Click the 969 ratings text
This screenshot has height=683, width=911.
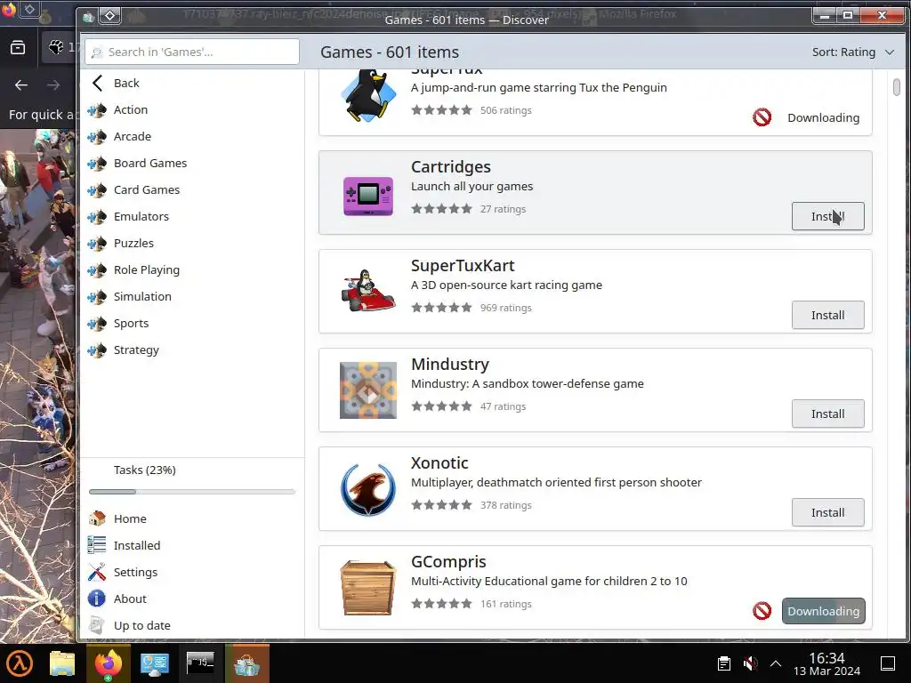pos(505,308)
